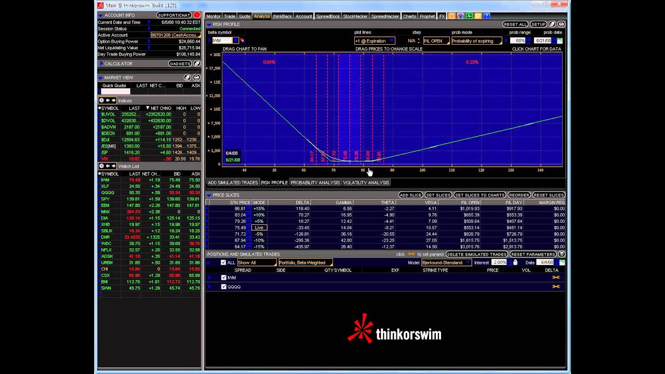The image size is (665, 374).
Task: Switch to the Monitor tab
Action: (x=214, y=16)
